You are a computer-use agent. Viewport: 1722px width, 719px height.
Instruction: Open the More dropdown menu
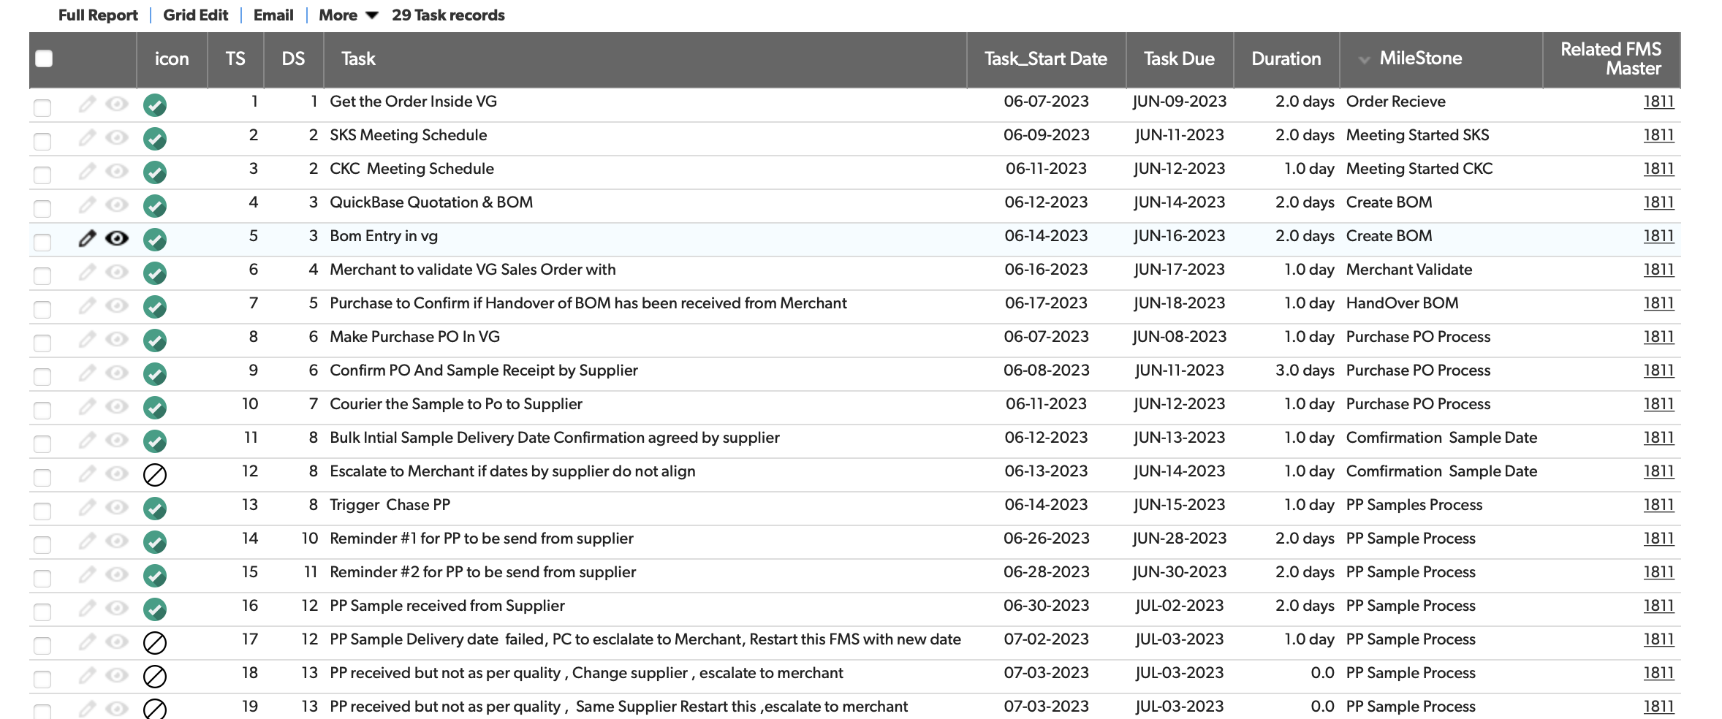[x=348, y=15]
